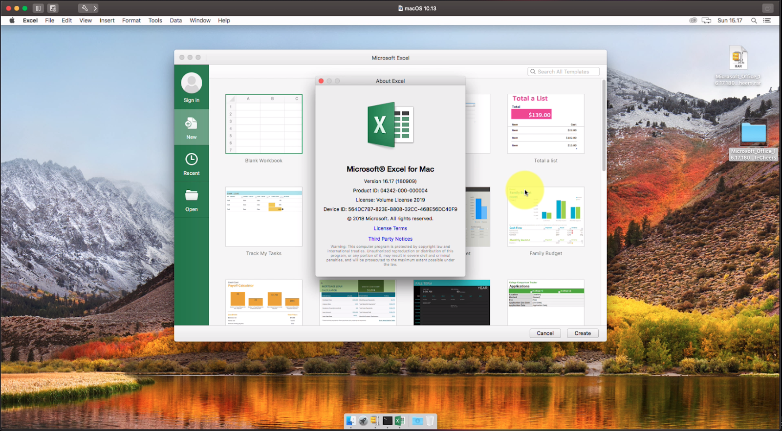This screenshot has height=431, width=782.
Task: Click the Sign in avatar icon
Action: pyautogui.click(x=192, y=83)
